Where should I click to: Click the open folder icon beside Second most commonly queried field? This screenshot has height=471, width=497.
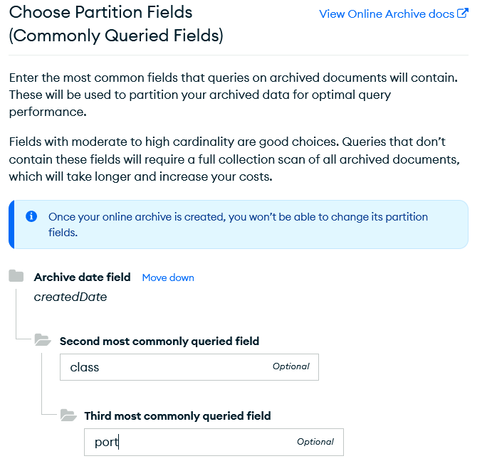click(43, 341)
